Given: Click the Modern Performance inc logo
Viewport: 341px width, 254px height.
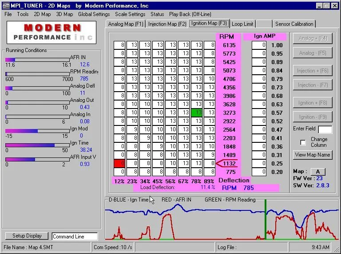Looking at the screenshot, I should coord(52,32).
